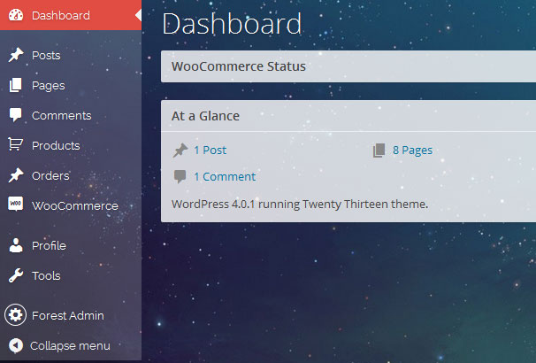The image size is (536, 363).
Task: Open the Posts menu label
Action: [46, 56]
